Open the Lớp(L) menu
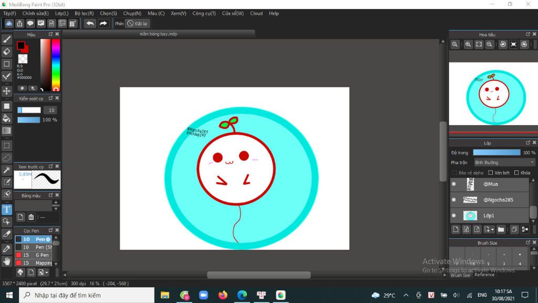The height and width of the screenshot is (303, 538). tap(62, 13)
